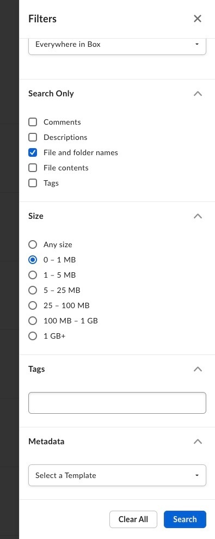Uncheck File and folder names
This screenshot has width=215, height=539.
coord(33,152)
